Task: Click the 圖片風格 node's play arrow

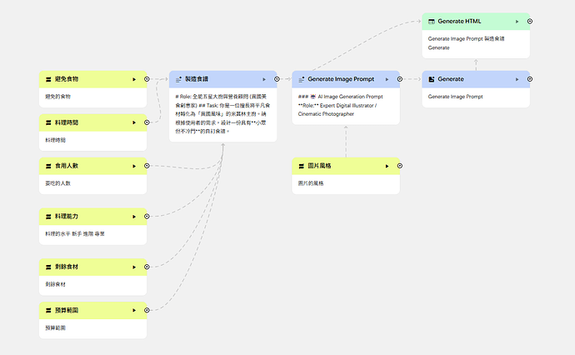Action: pyautogui.click(x=387, y=166)
